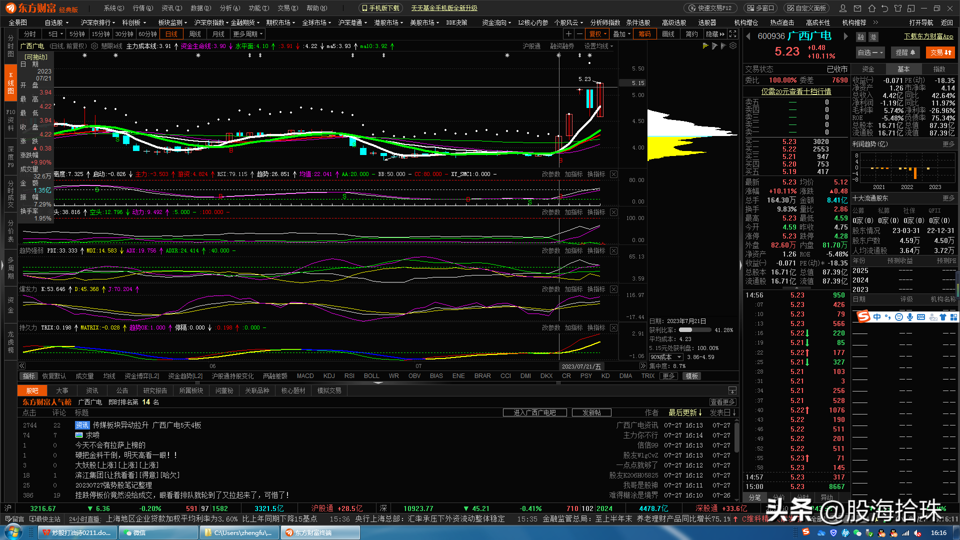Open 仅需20元查看十档行情 link
Screen dimensions: 960x540
[x=796, y=91]
